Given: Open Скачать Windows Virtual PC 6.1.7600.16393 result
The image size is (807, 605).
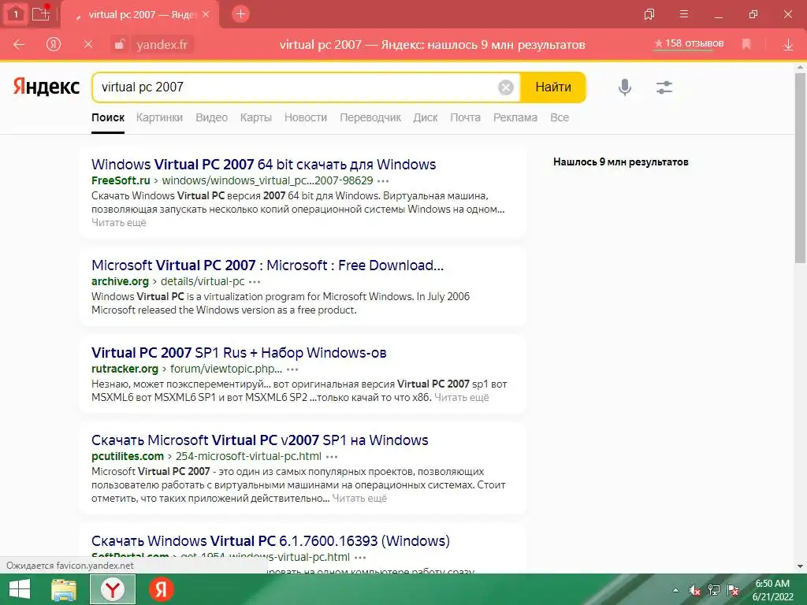Looking at the screenshot, I should click(271, 540).
